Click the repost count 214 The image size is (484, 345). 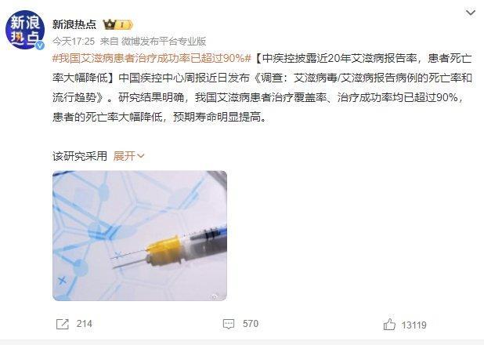tap(85, 324)
